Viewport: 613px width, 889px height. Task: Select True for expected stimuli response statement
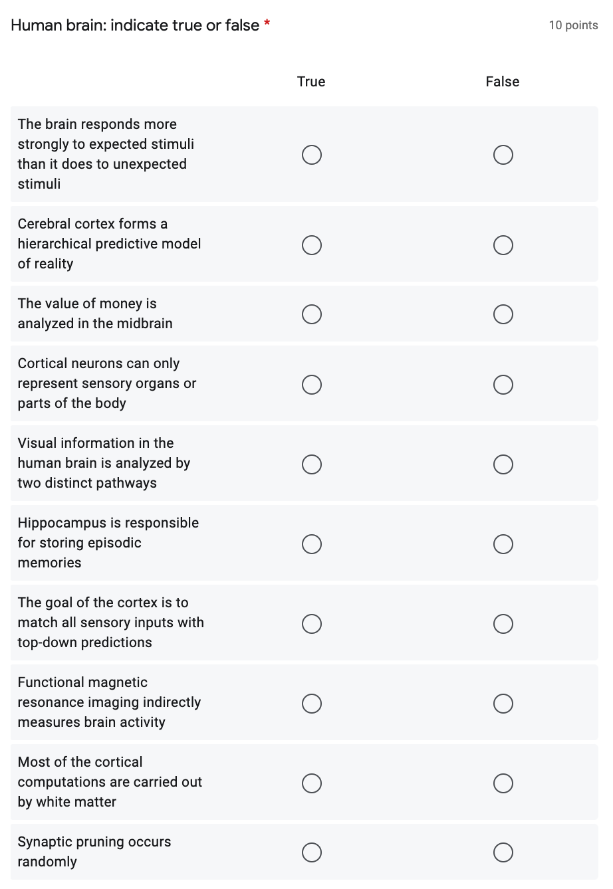point(312,154)
